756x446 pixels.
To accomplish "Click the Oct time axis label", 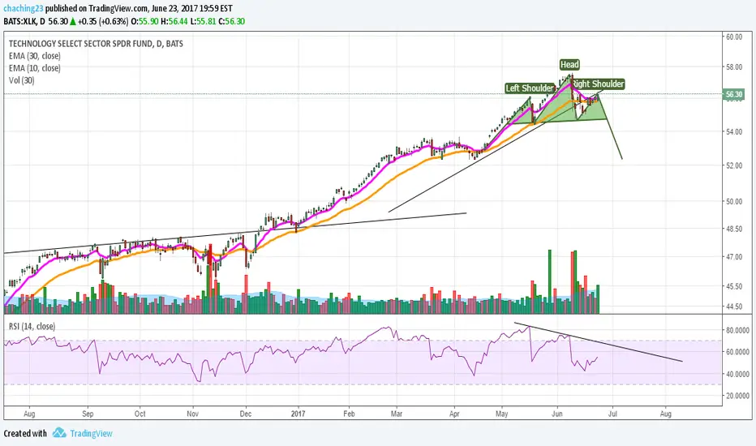I will pyautogui.click(x=140, y=414).
